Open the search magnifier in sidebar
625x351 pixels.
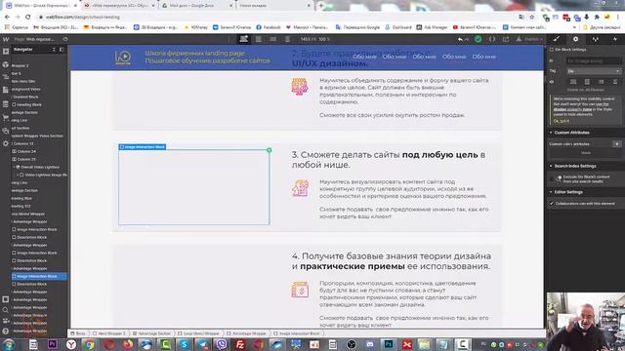(6, 310)
